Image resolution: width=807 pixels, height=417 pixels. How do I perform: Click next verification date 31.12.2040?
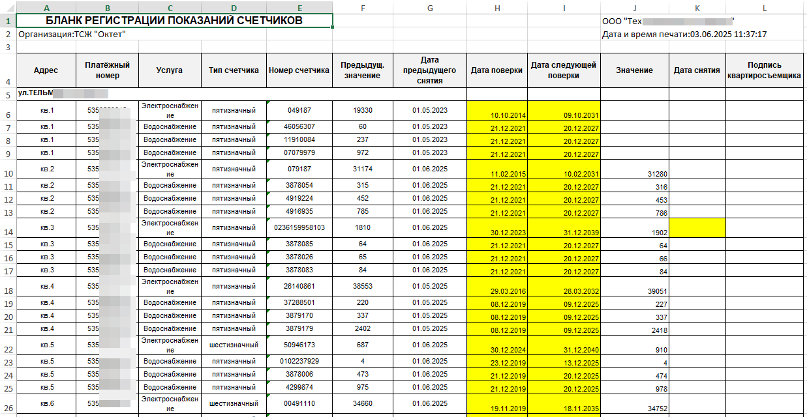564,345
